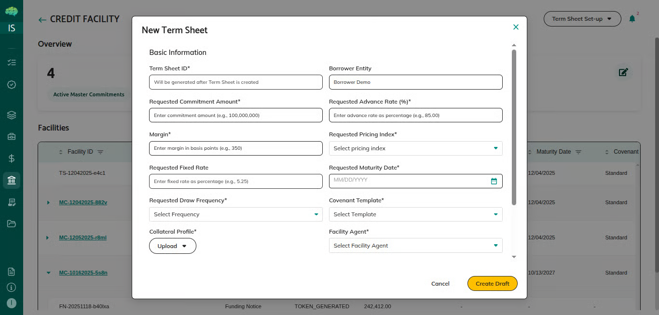
Task: Open calendar picker for Requested Maturity Date
Action: click(x=494, y=181)
